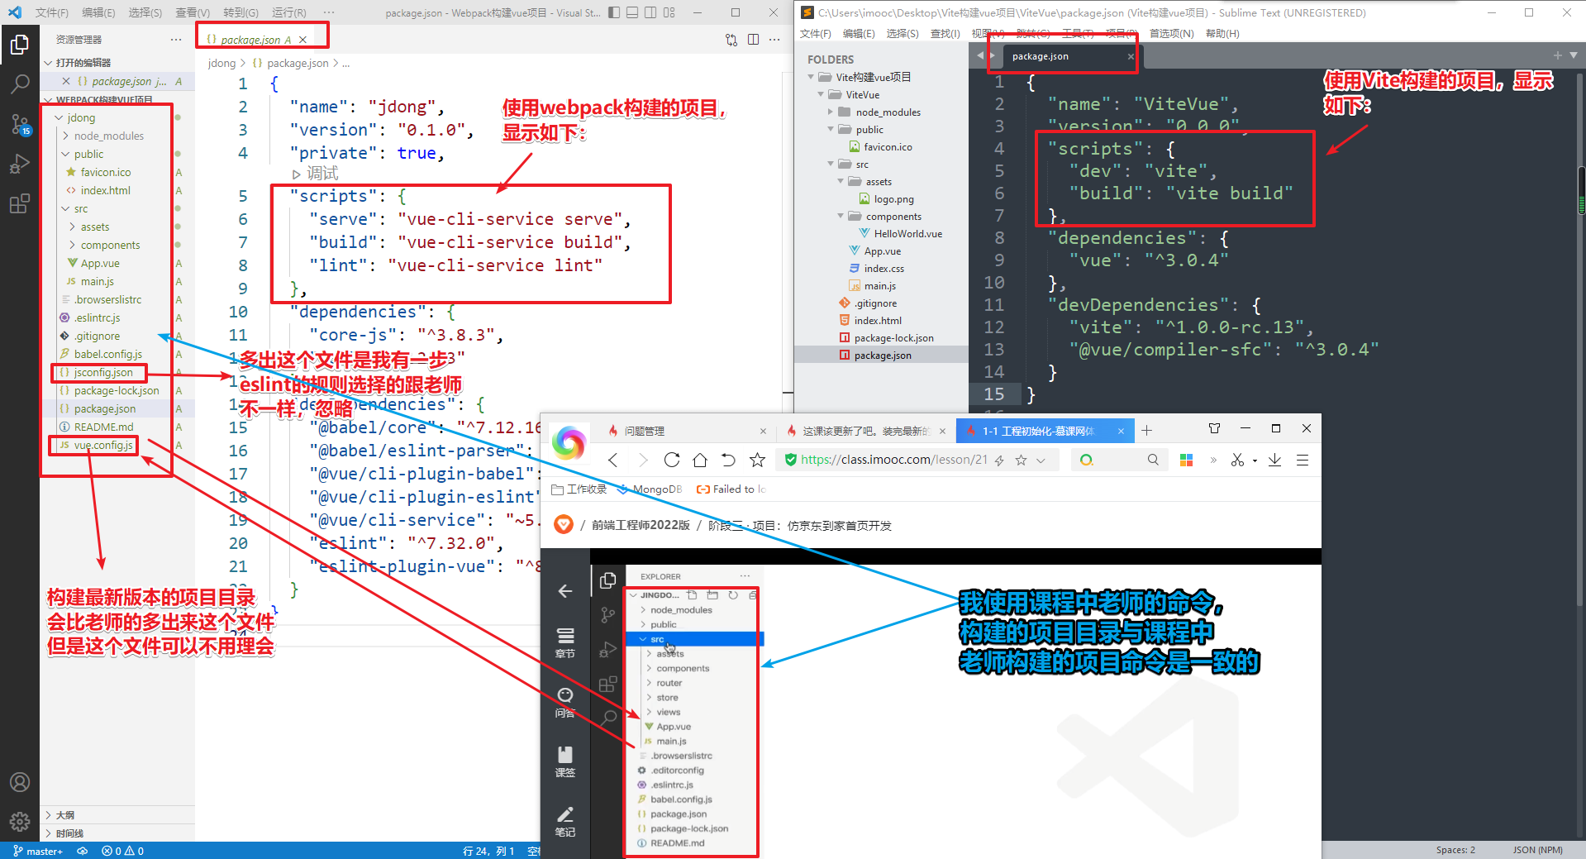Viewport: 1586px width, 859px height.
Task: Click the course page back arrow
Action: click(565, 590)
